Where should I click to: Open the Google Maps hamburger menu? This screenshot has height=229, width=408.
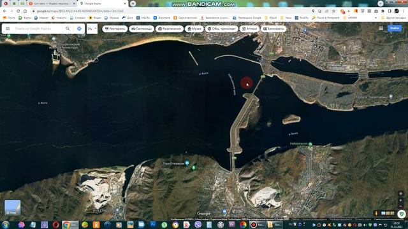pos(8,29)
